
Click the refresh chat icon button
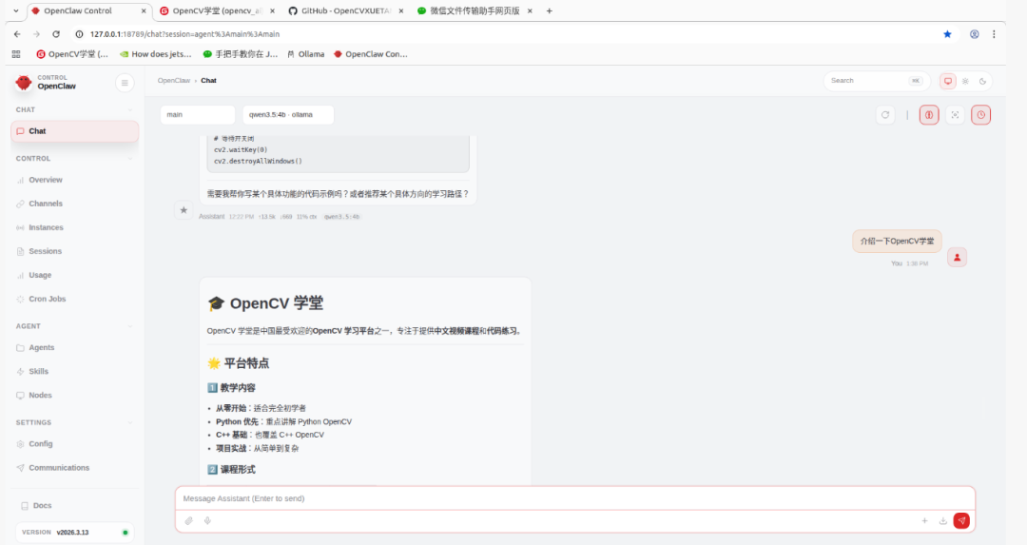(x=885, y=115)
